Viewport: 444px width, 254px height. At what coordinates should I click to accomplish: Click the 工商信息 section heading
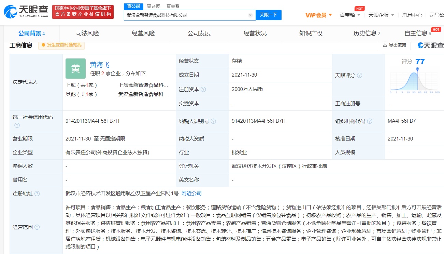point(21,45)
